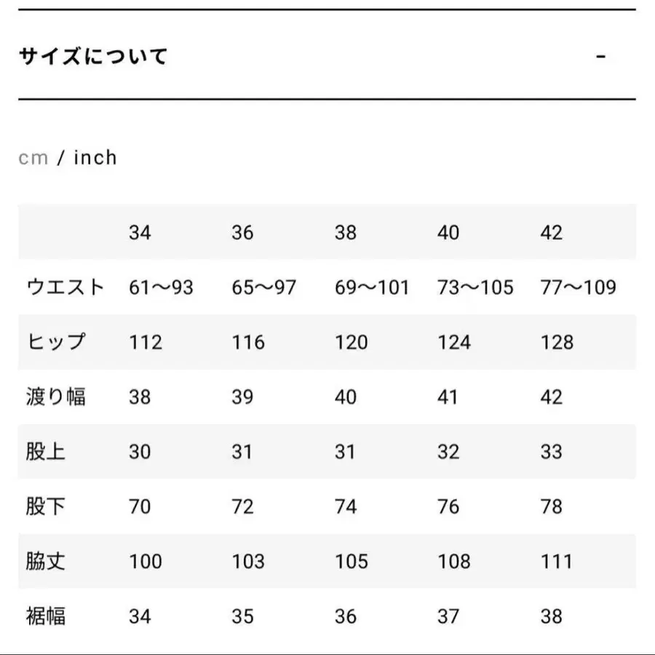The image size is (655, 655).
Task: Click the 裾幅 row label
Action: [x=46, y=616]
